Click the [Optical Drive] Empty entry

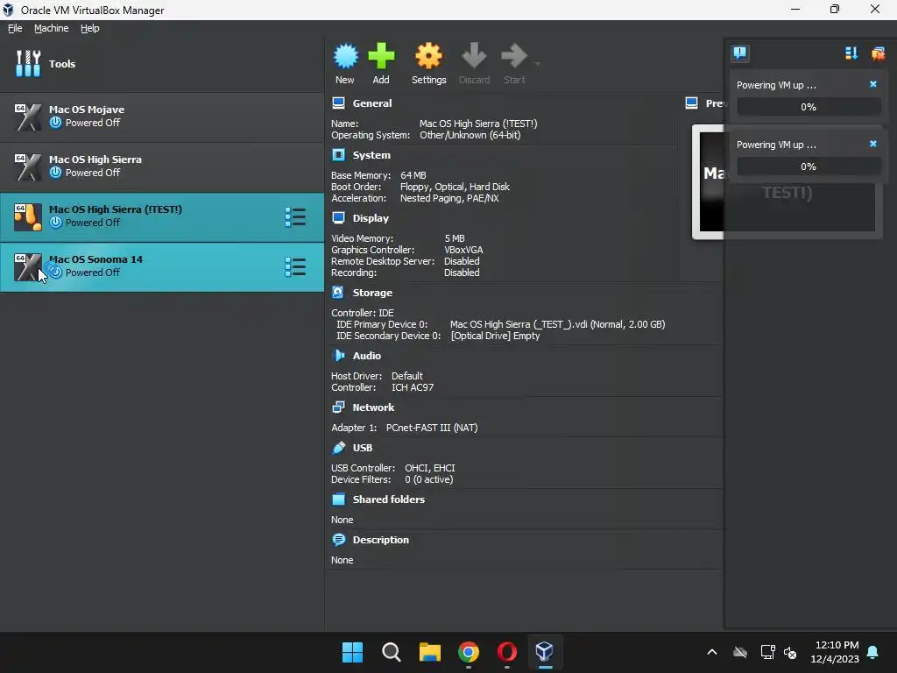click(x=495, y=336)
